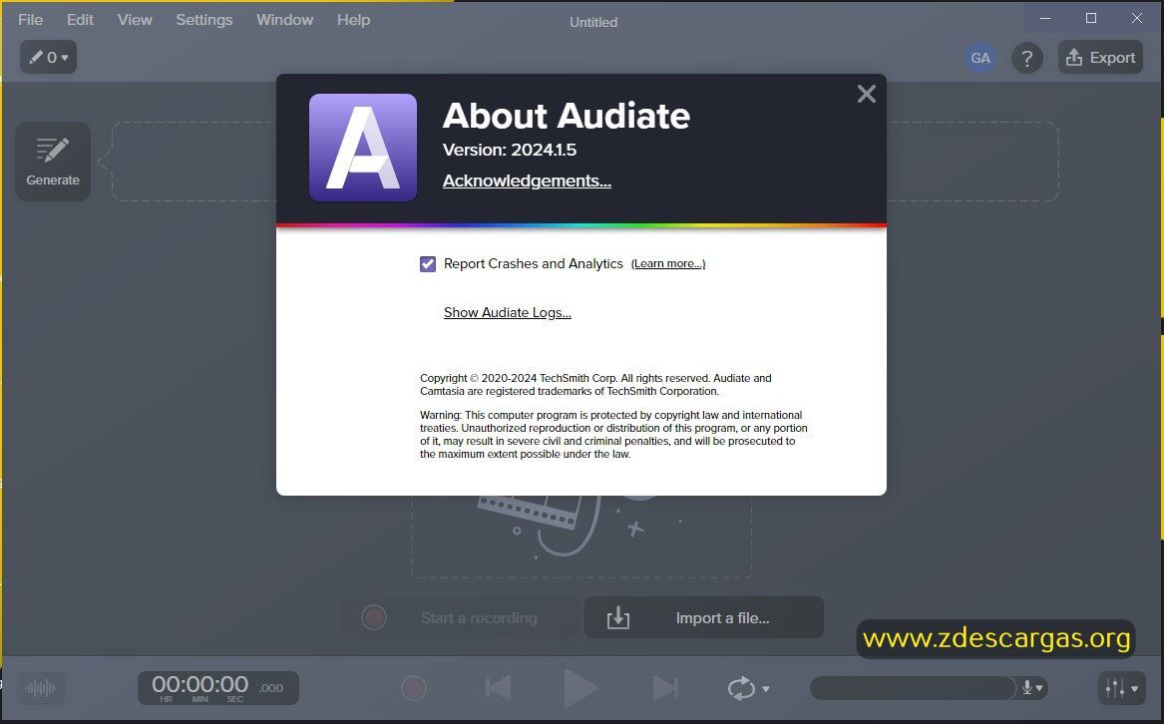This screenshot has width=1164, height=724.
Task: Open the Settings menu
Action: (204, 20)
